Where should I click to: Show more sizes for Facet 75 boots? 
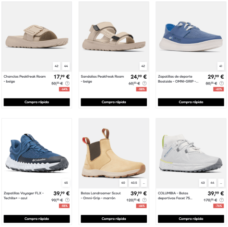click(x=221, y=183)
